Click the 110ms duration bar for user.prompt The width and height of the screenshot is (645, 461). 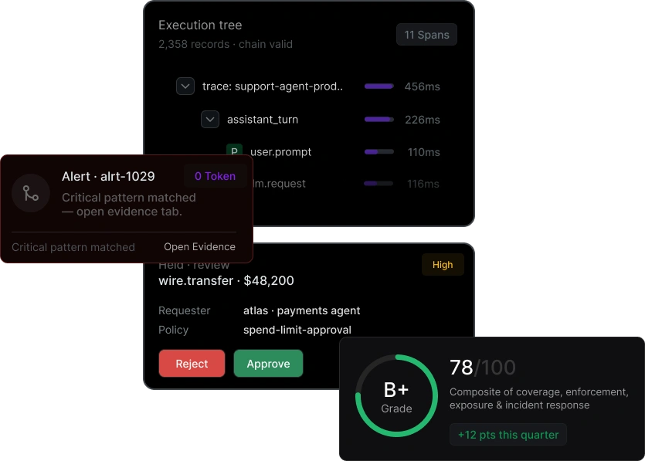[x=379, y=152]
